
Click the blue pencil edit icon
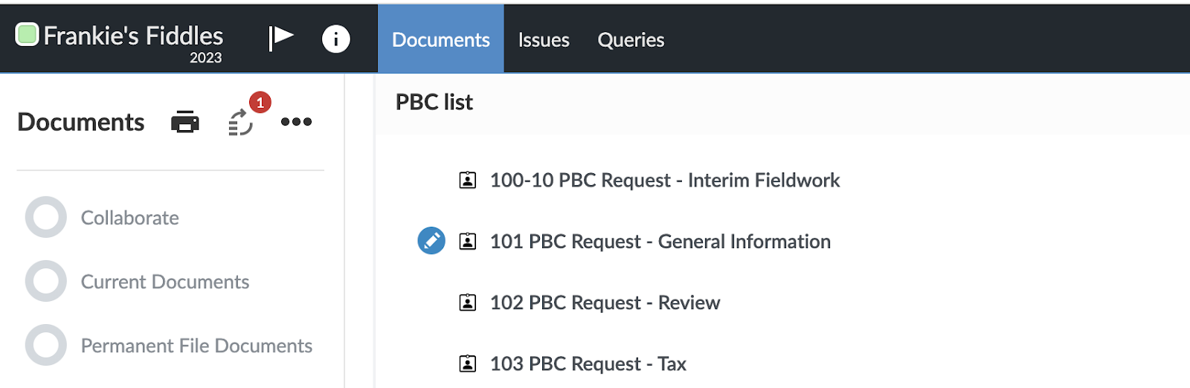(431, 241)
